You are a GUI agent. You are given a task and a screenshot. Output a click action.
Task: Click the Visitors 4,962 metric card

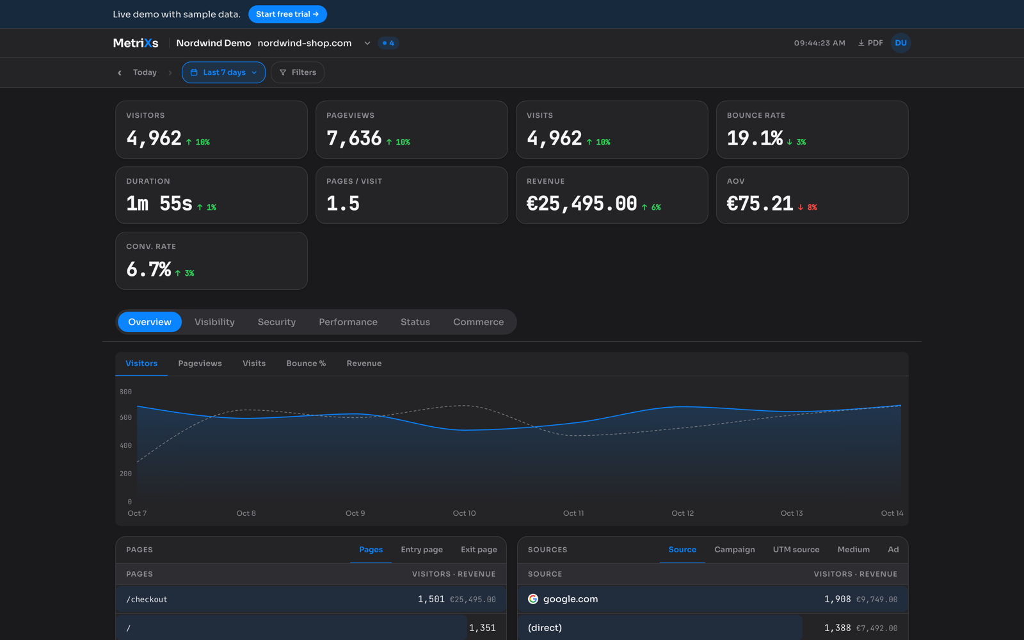(211, 129)
